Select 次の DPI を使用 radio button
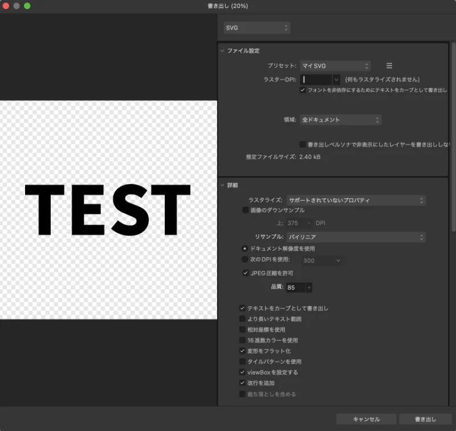Screen dimensions: 456x431 click(x=245, y=259)
